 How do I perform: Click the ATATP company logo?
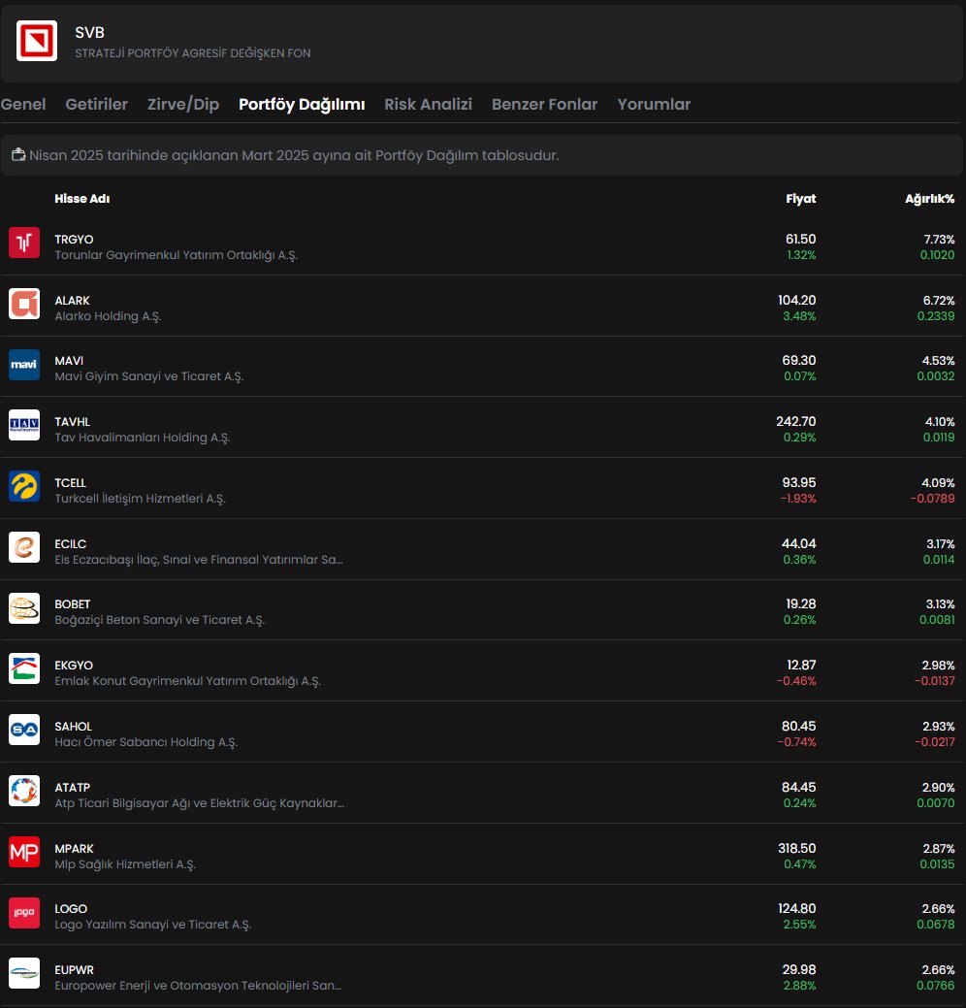click(x=24, y=791)
